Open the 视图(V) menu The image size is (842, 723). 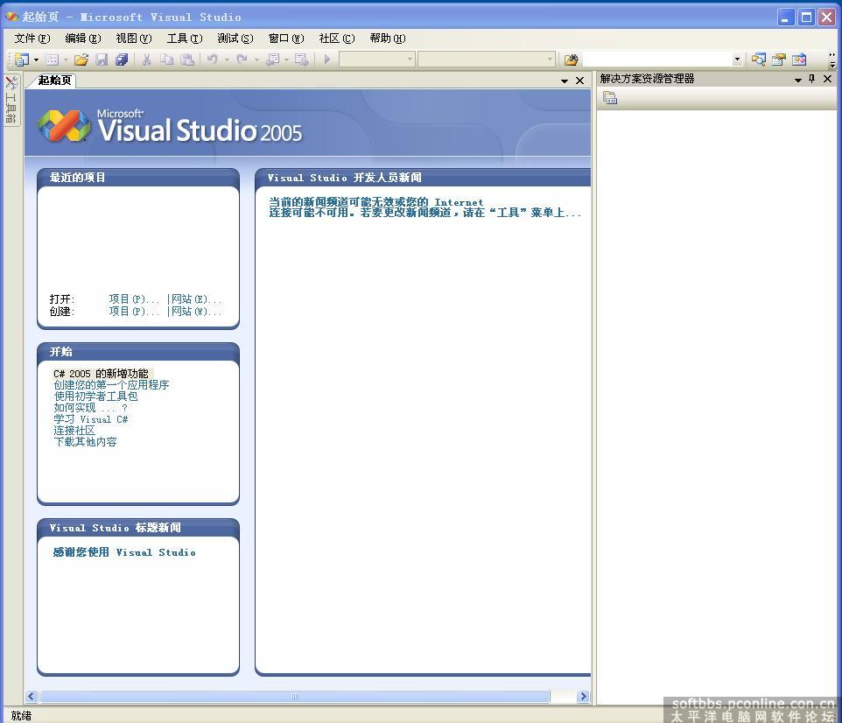[134, 39]
